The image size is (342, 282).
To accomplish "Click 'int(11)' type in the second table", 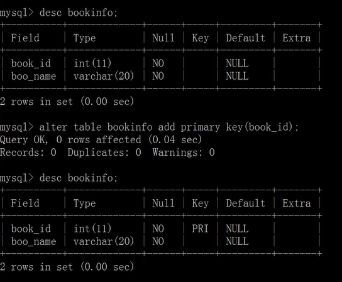I will (x=92, y=229).
